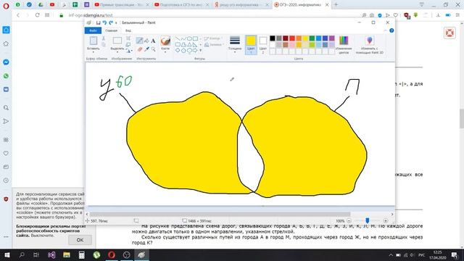Select Color 2 box
Viewport: 464px width, 261px height.
pos(262,45)
